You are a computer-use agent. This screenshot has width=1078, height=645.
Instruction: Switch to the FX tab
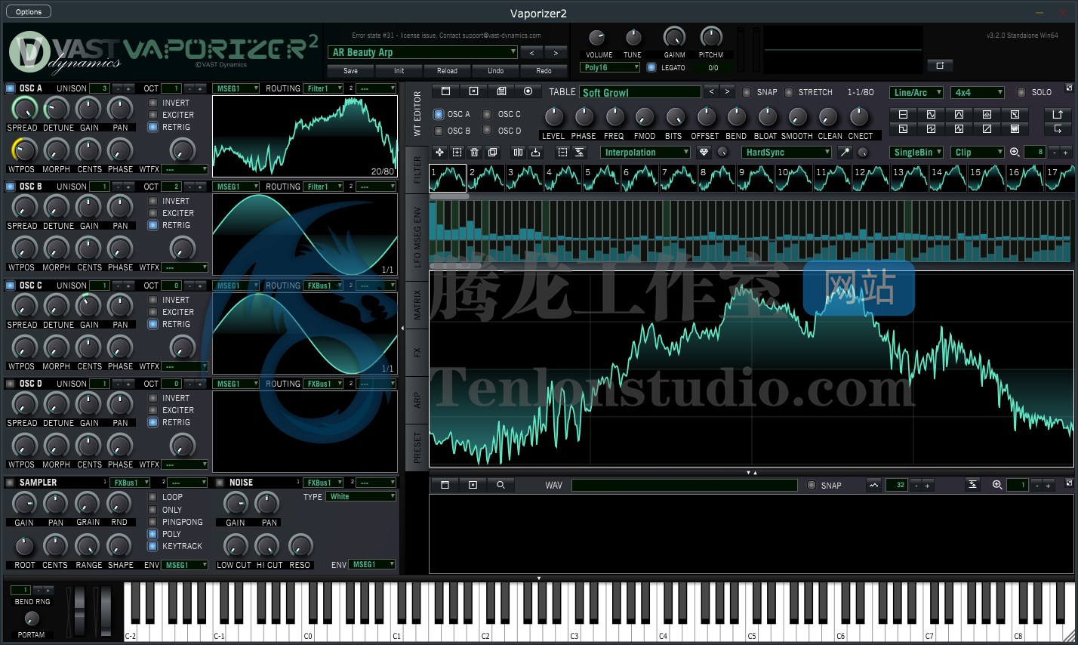point(417,352)
